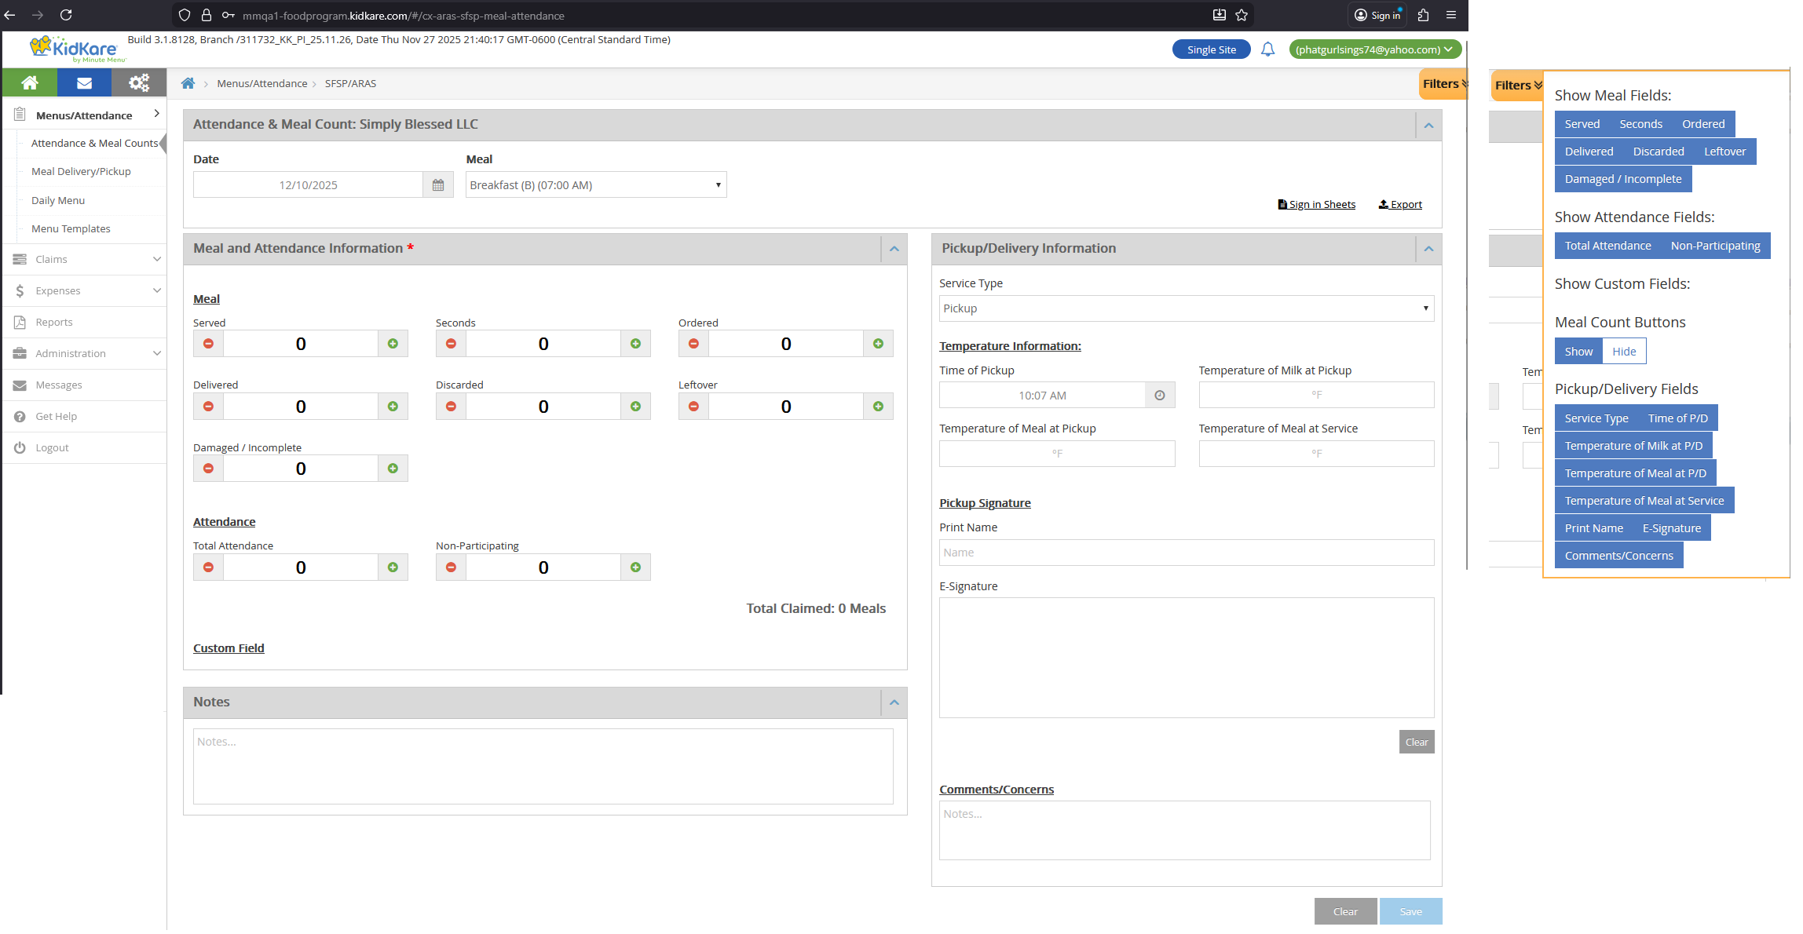Open the Service Type dropdown
1803x934 pixels.
pos(1186,308)
